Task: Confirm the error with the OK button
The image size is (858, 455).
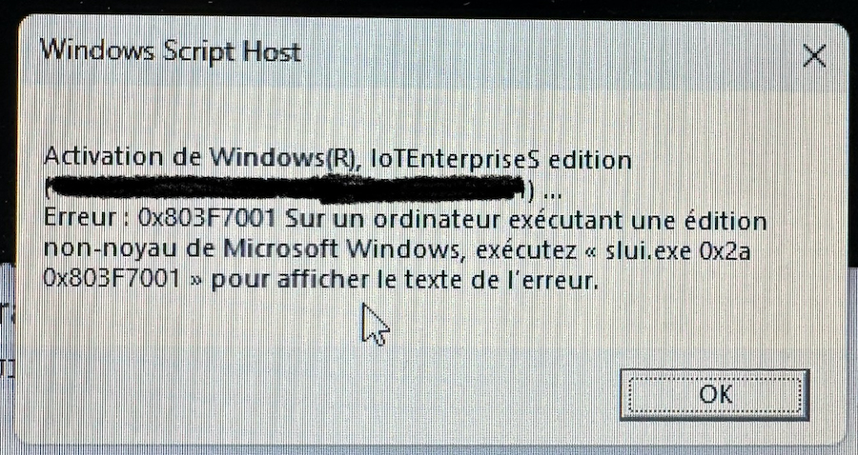Action: click(714, 394)
